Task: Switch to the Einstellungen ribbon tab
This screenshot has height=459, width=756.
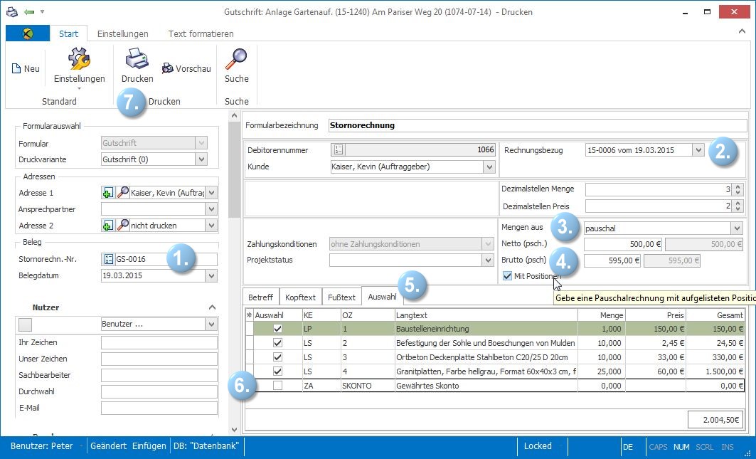Action: pyautogui.click(x=123, y=33)
